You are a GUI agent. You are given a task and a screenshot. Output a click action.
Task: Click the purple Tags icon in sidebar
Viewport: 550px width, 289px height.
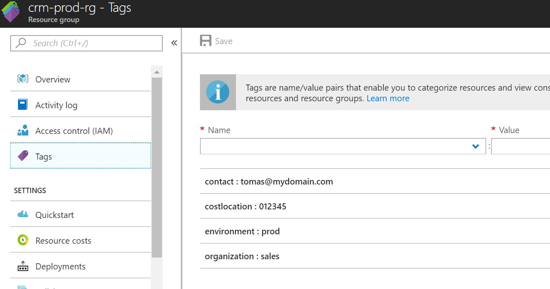tap(23, 156)
